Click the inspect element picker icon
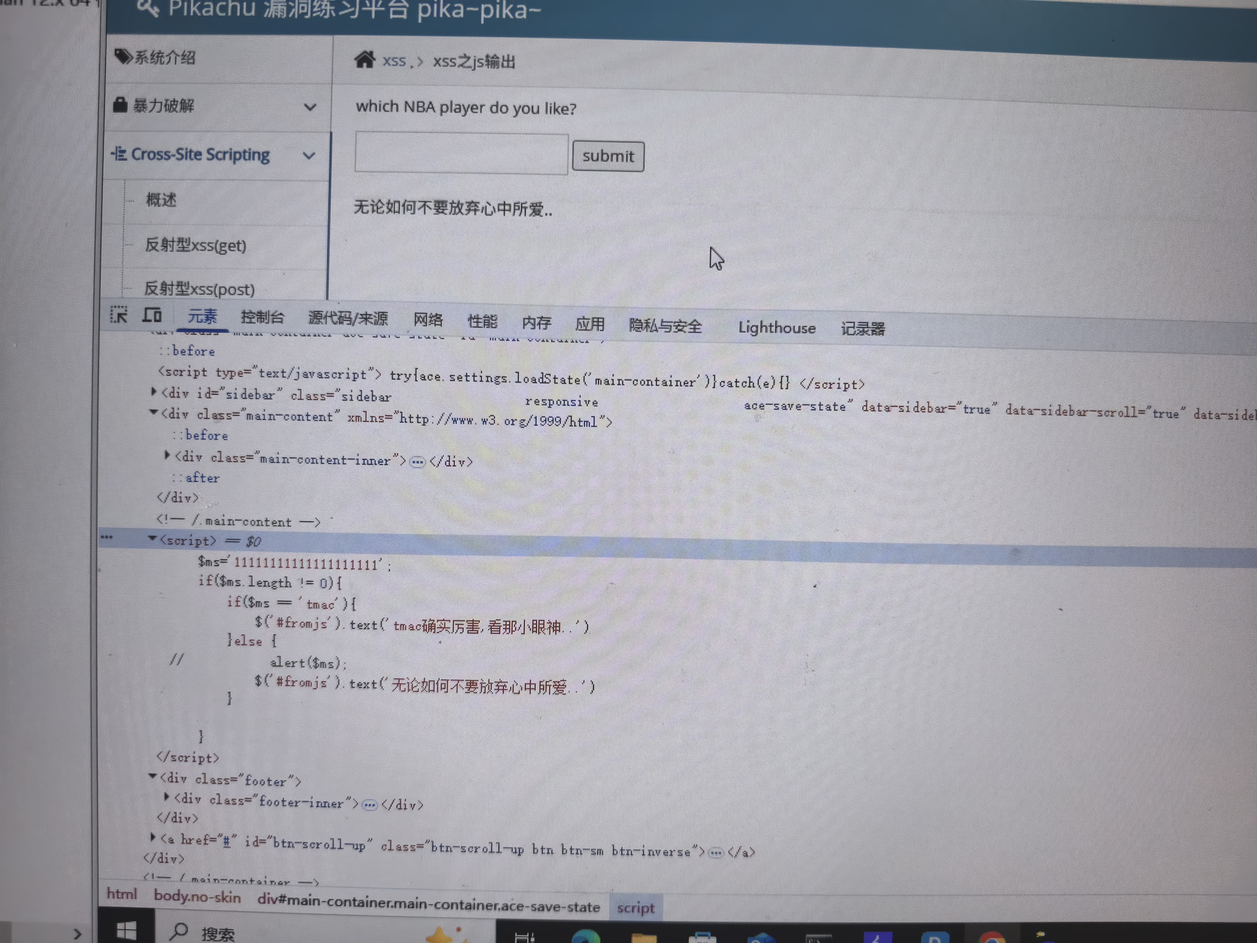This screenshot has width=1257, height=943. pos(119,315)
